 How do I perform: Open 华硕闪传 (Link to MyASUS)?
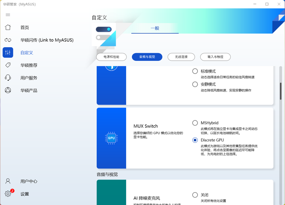(47, 40)
